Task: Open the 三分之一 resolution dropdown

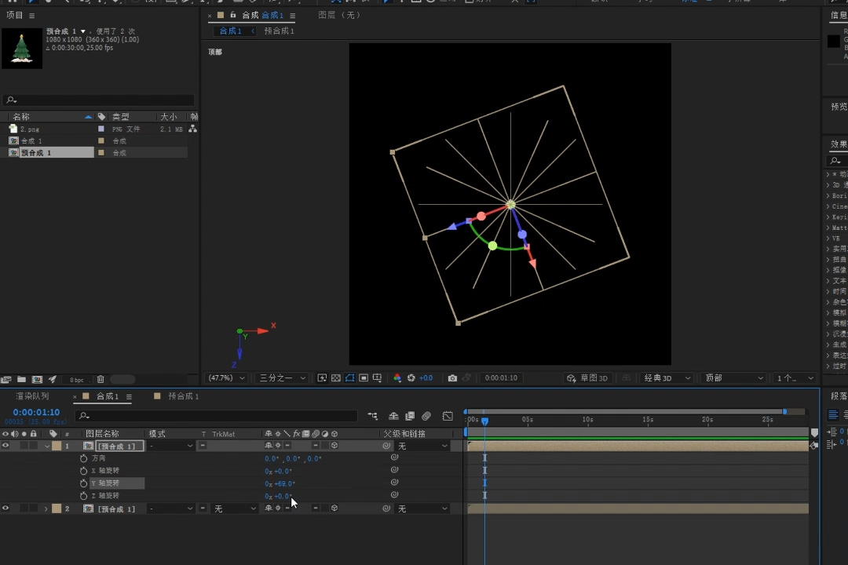Action: pos(283,378)
